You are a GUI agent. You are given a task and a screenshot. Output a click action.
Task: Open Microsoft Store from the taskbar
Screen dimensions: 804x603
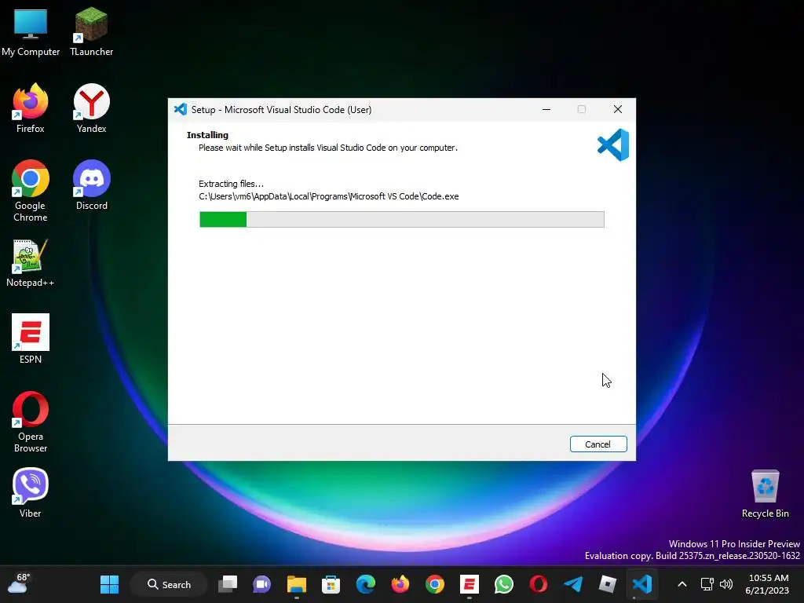click(331, 584)
